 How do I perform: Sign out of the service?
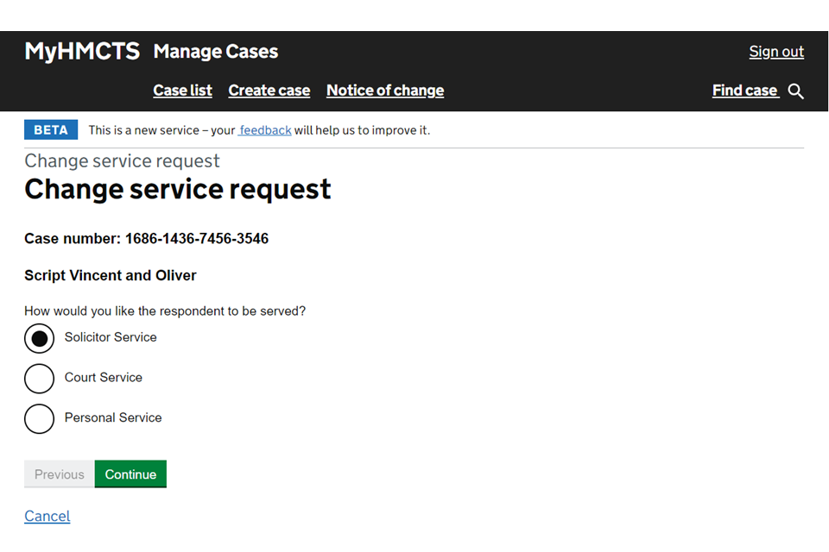pos(775,52)
